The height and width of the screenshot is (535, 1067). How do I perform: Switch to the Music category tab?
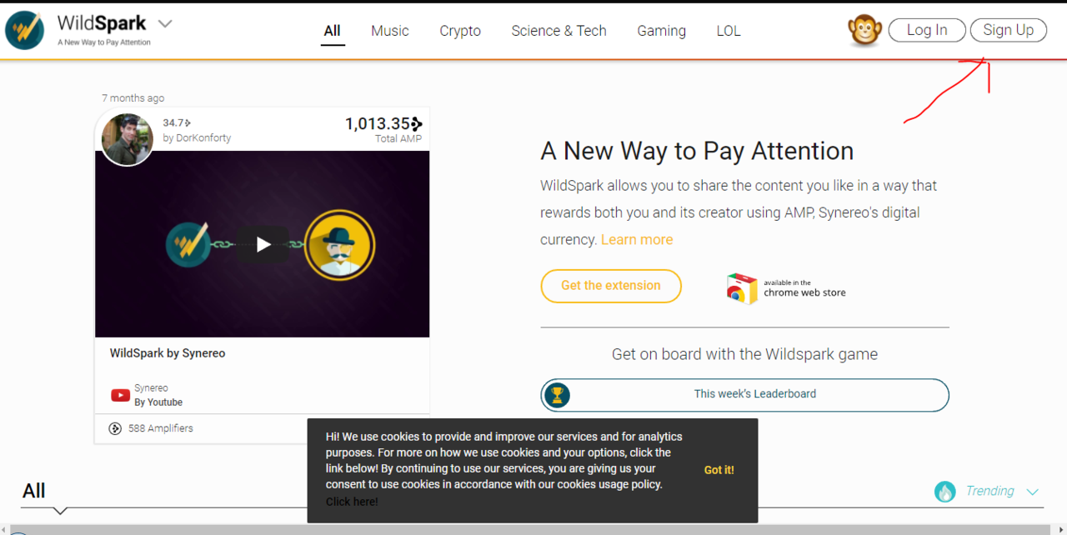(389, 31)
